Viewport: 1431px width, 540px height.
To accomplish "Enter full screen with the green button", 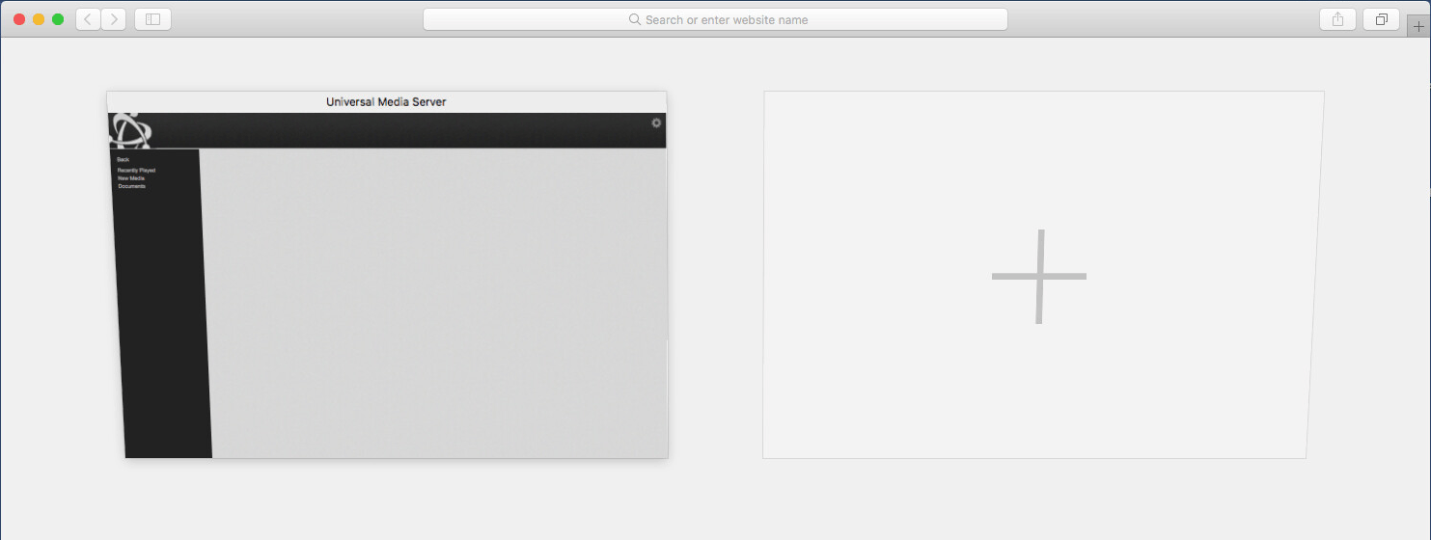I will pos(58,19).
